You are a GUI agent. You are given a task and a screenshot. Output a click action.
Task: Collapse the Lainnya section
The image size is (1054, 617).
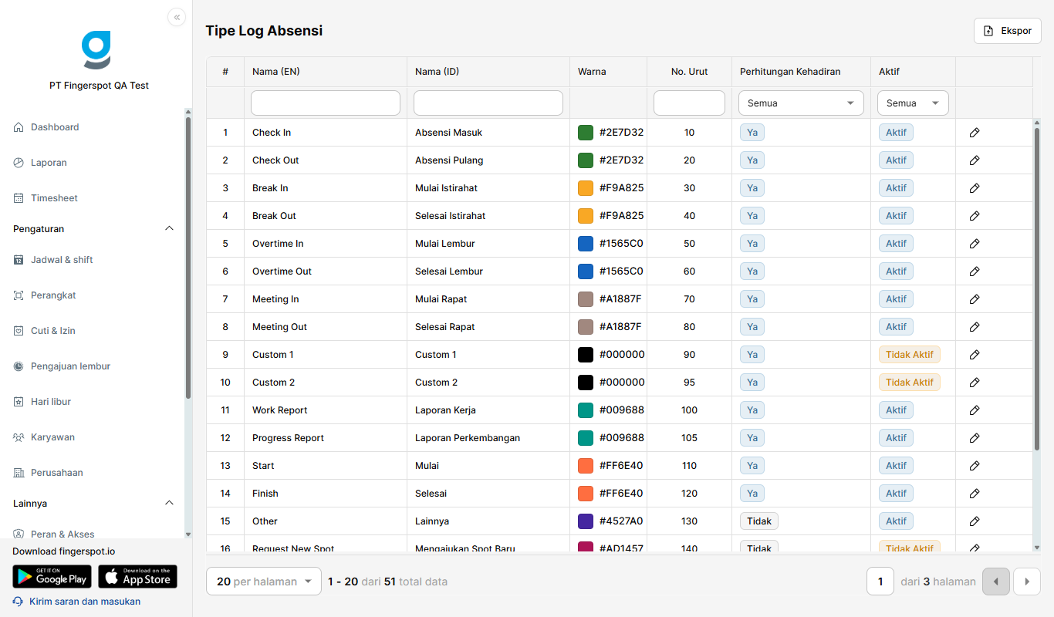[x=170, y=504]
